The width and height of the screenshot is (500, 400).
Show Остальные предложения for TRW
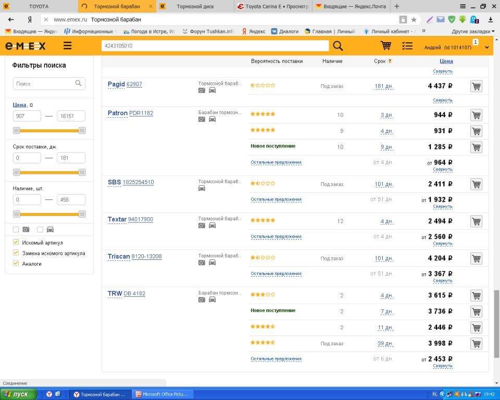pyautogui.click(x=276, y=359)
